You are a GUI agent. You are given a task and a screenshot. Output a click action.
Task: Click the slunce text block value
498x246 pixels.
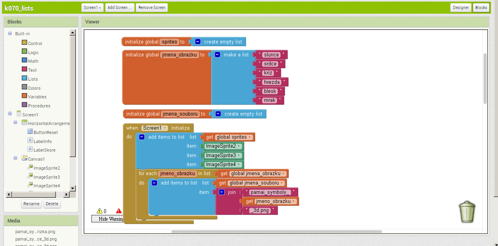pos(271,55)
